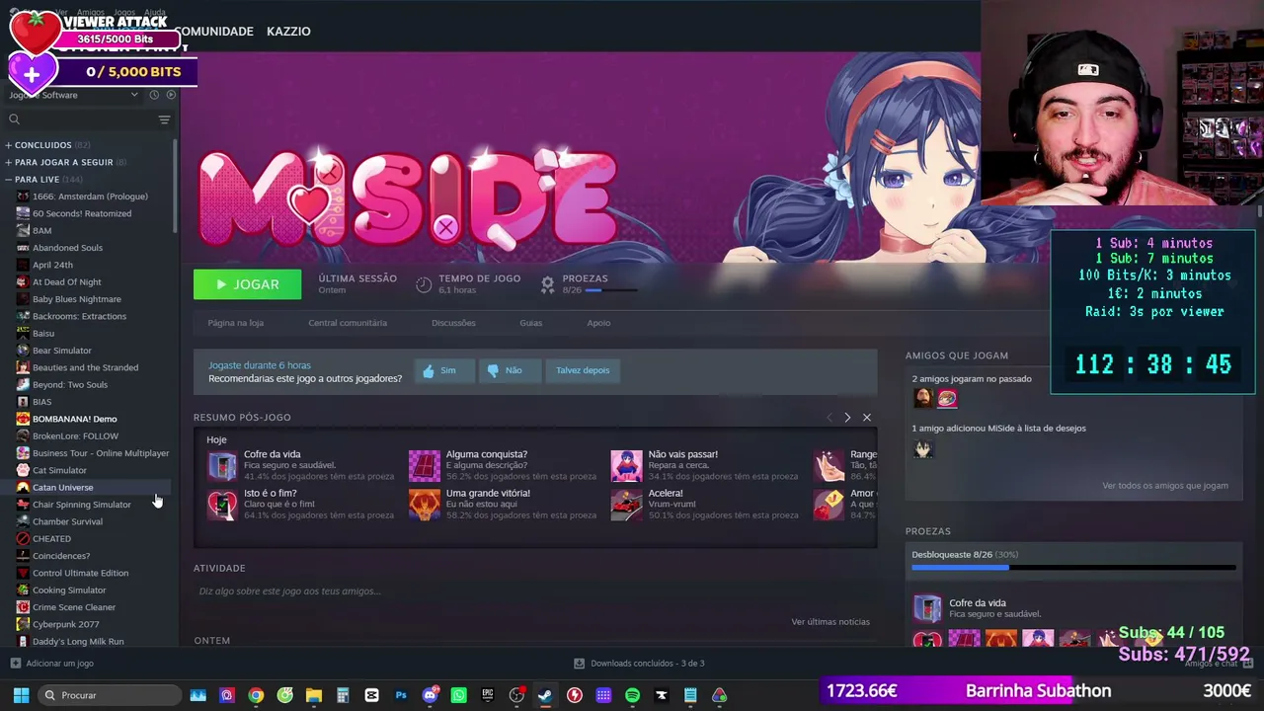Screen dimensions: 1264x711
Task: Click the achievements progress bar under Proezas 8/26
Action: click(610, 291)
